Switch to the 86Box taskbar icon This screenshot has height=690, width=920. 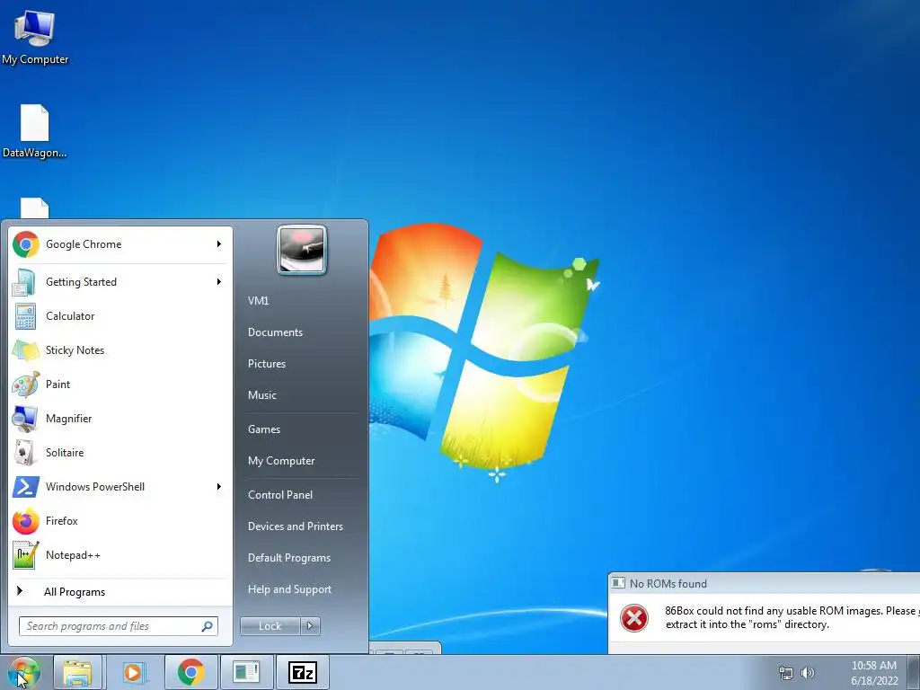pyautogui.click(x=246, y=672)
